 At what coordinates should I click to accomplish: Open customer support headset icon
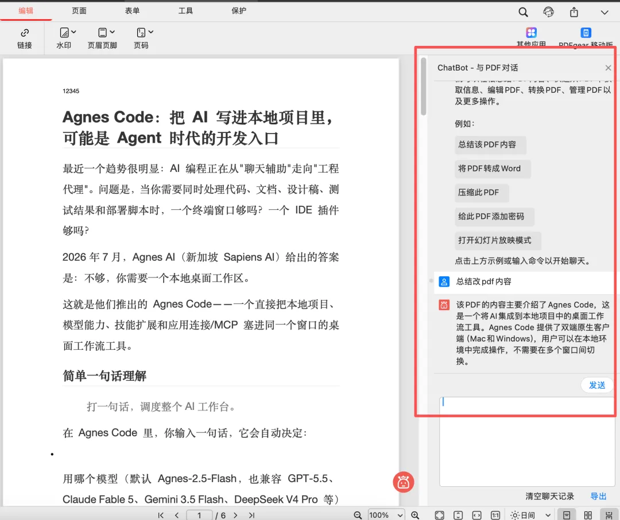tap(548, 12)
